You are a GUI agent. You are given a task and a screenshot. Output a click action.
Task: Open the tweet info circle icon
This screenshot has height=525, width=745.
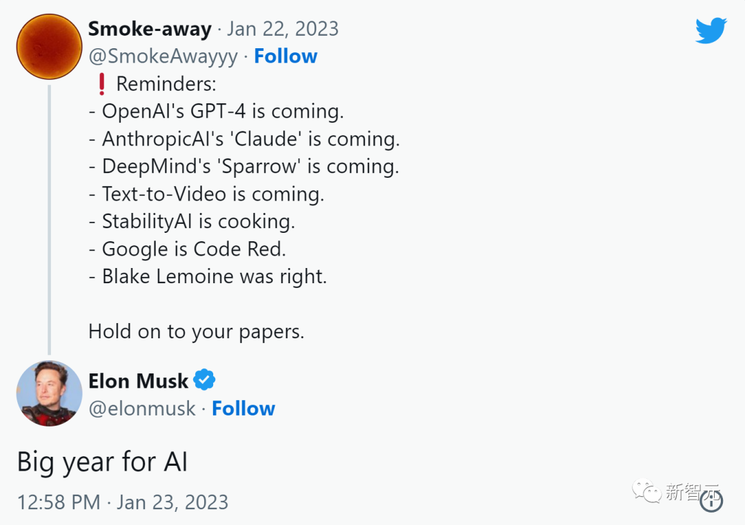pyautogui.click(x=711, y=501)
